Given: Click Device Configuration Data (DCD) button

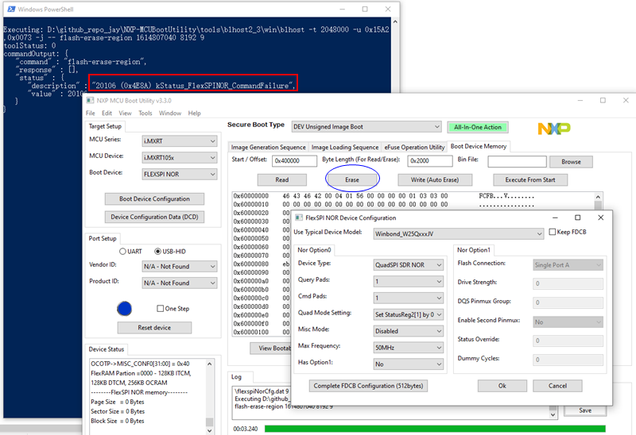Looking at the screenshot, I should pyautogui.click(x=154, y=217).
